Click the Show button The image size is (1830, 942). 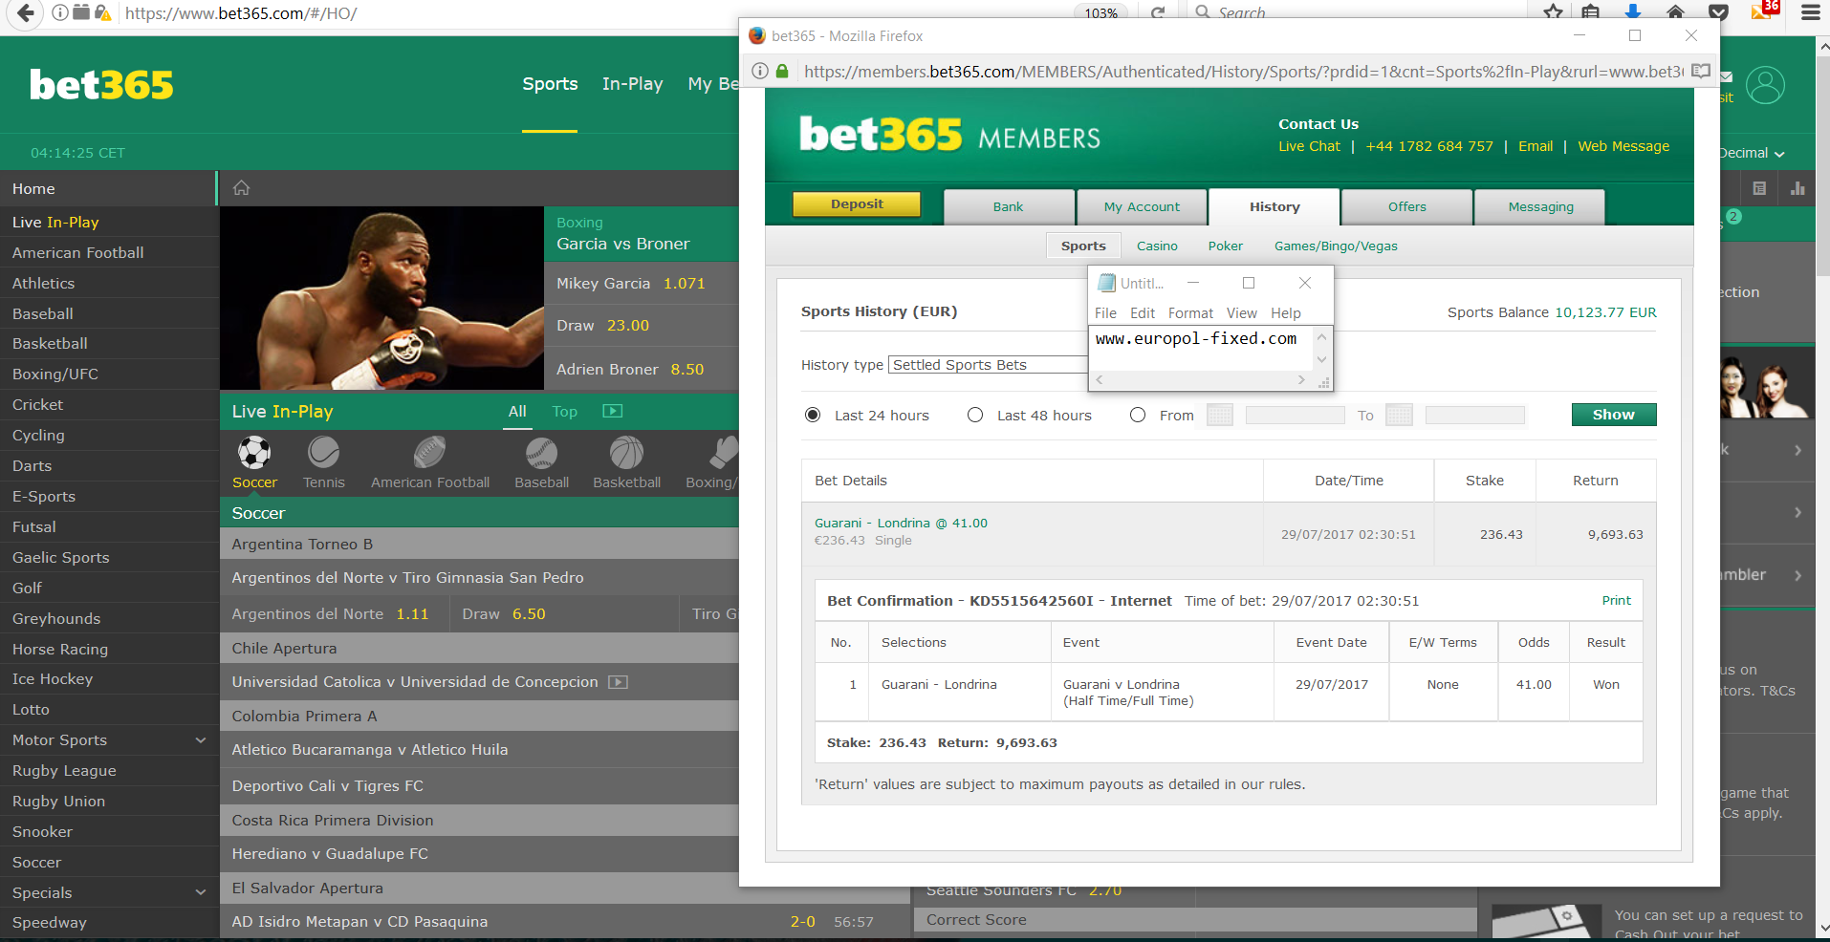pyautogui.click(x=1613, y=415)
